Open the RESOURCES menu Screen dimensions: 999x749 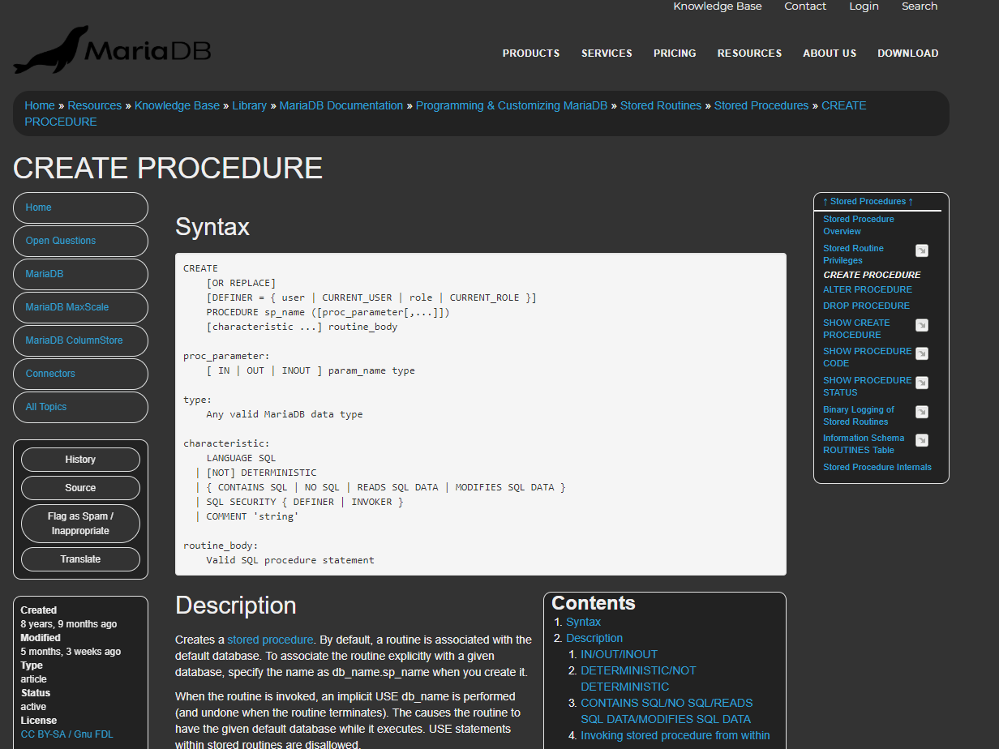(x=749, y=53)
